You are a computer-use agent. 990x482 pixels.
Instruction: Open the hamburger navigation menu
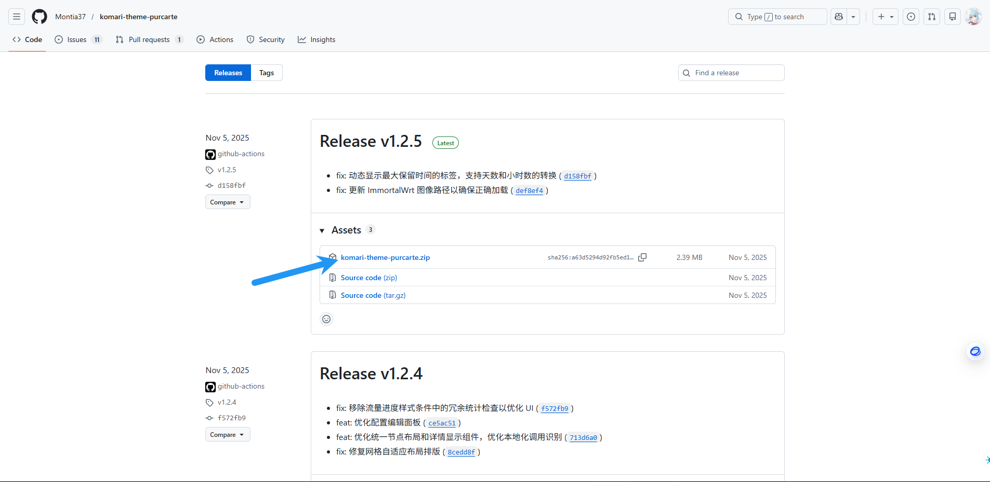click(x=17, y=17)
